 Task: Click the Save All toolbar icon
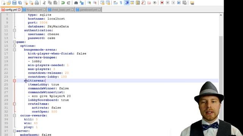coord(20,3)
